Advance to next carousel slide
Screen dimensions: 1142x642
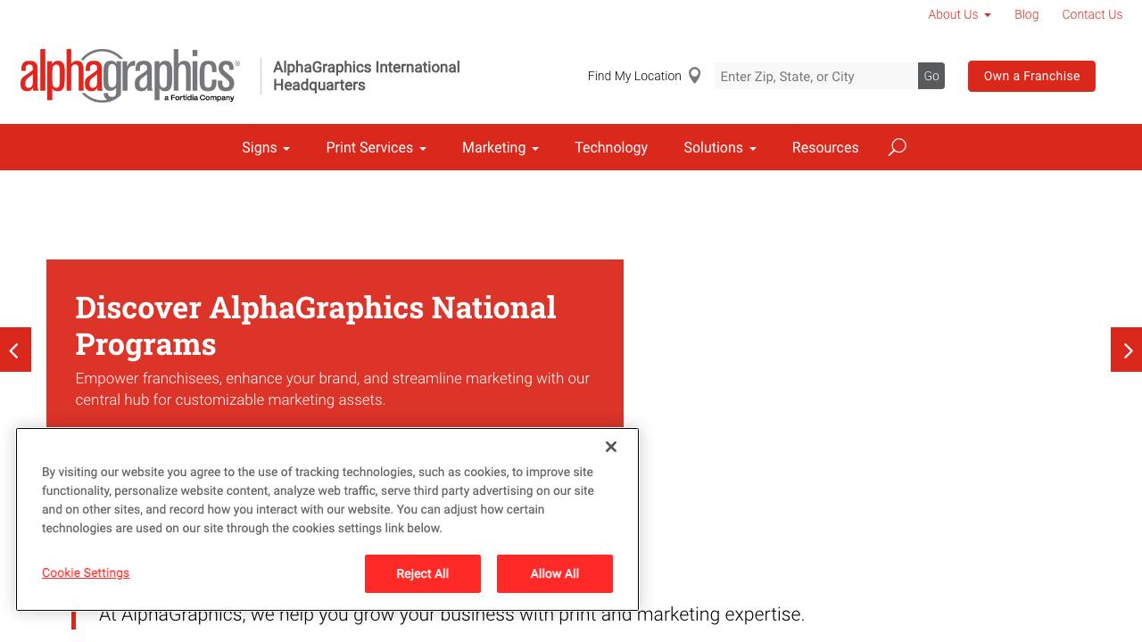coord(1126,350)
